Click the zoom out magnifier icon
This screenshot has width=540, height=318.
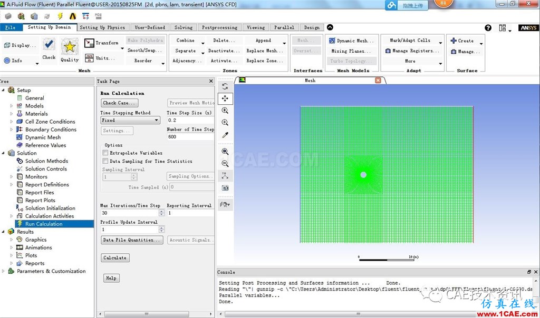click(225, 164)
